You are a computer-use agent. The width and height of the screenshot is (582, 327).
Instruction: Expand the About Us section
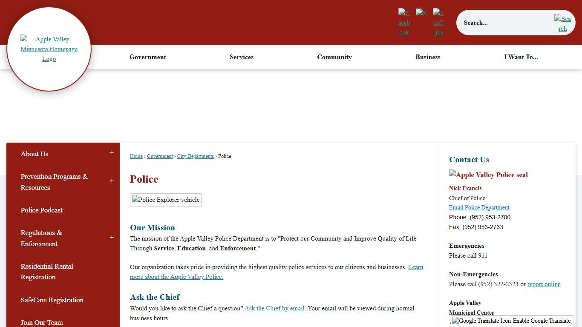point(112,152)
